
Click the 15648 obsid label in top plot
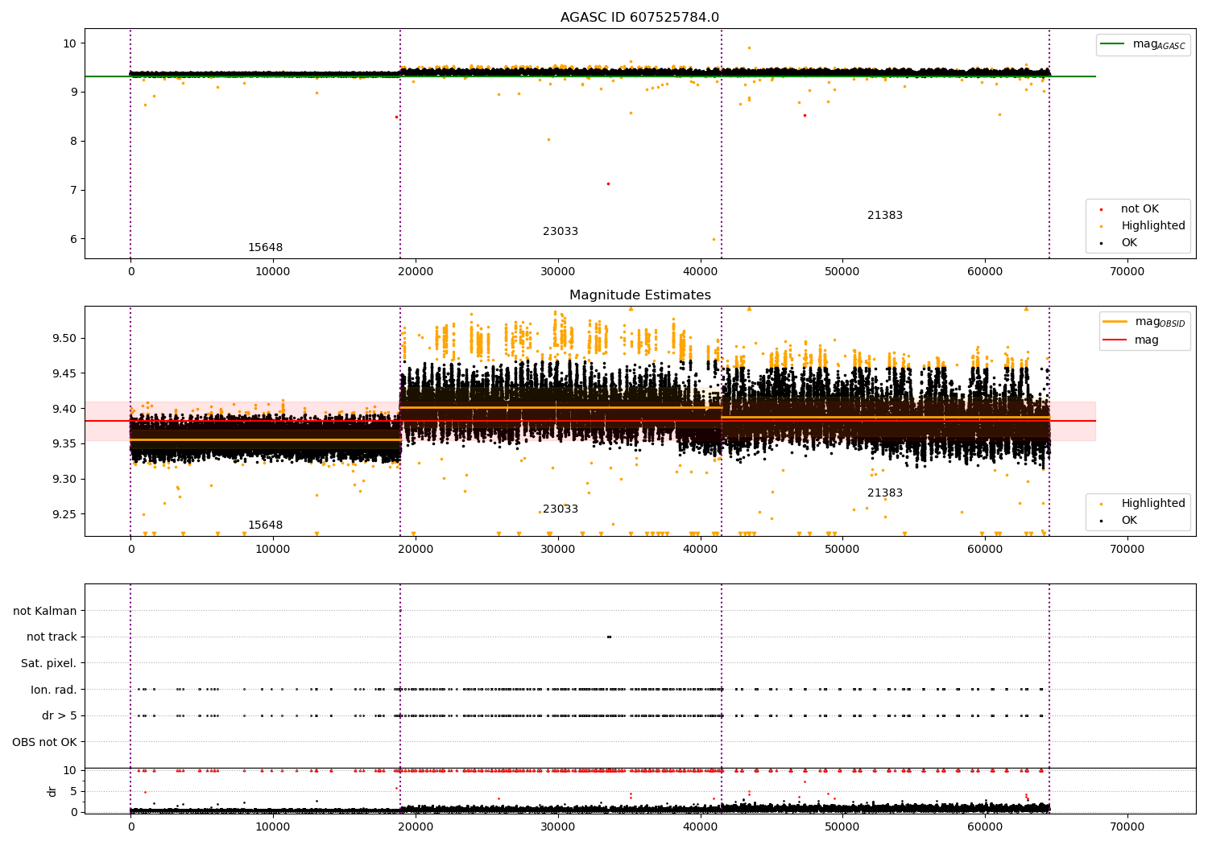pos(265,248)
